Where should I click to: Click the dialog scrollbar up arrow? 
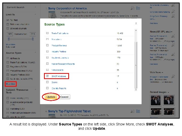coord(136,30)
